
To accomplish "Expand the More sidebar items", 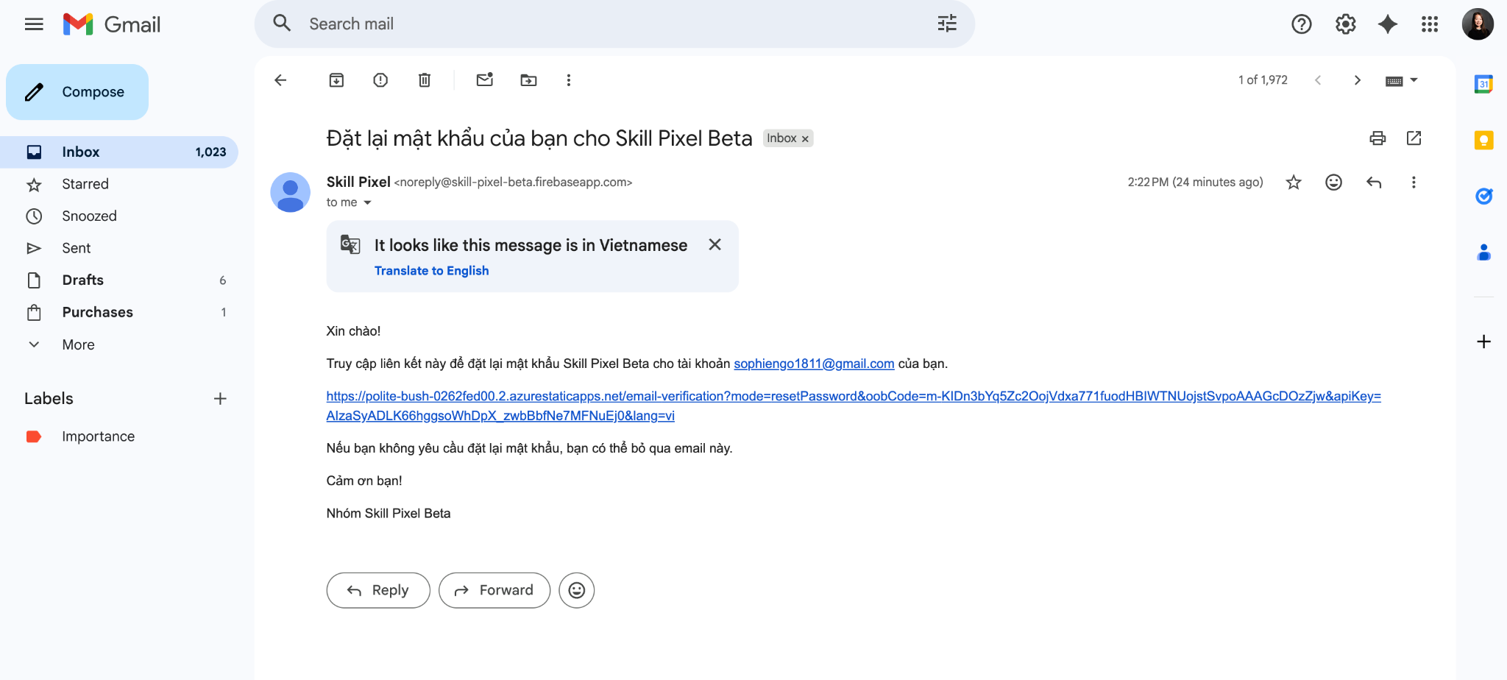I will click(119, 344).
